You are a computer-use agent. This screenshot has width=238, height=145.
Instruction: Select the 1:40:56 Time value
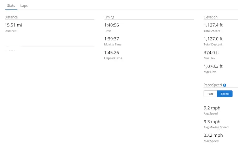112,25
